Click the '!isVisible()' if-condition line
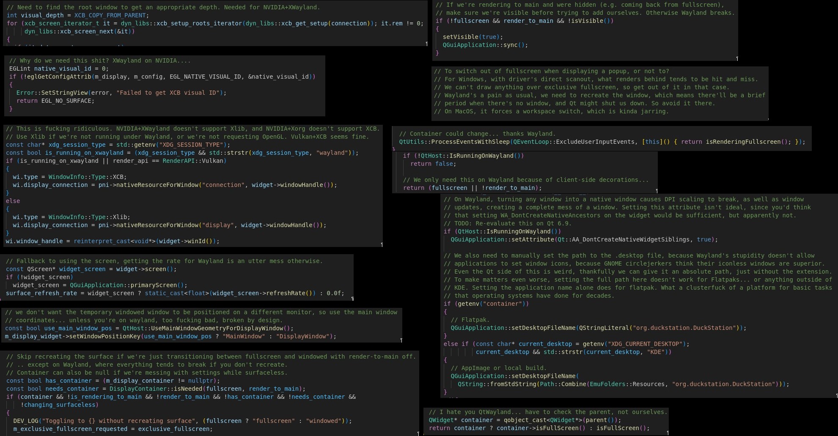838x436 pixels. (x=524, y=21)
